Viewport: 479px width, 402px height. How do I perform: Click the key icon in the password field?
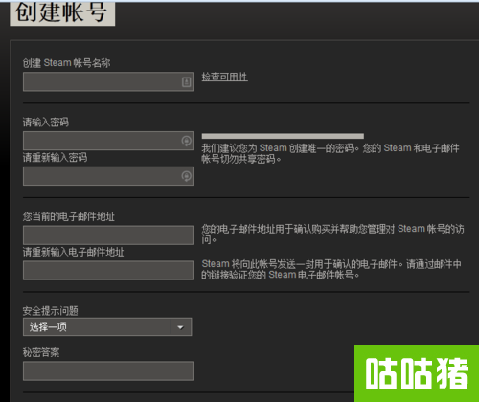[186, 141]
